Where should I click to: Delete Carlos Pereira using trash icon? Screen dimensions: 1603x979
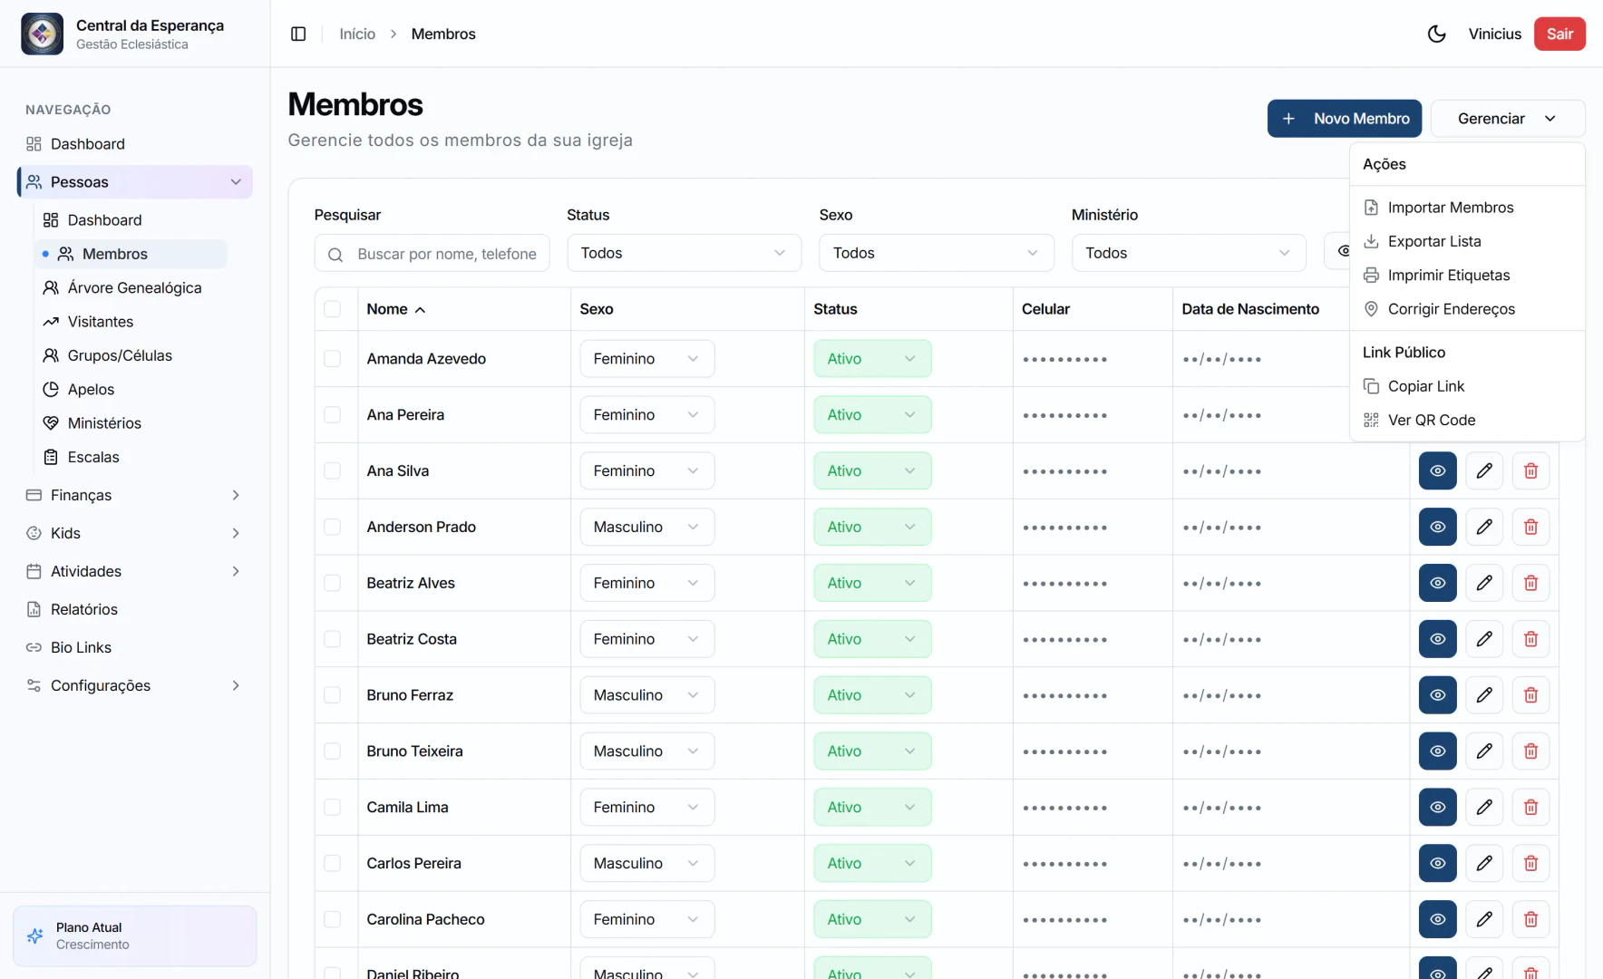[x=1530, y=863]
